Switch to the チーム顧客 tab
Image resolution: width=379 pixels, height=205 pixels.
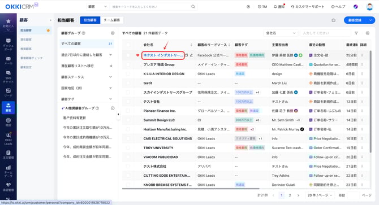coord(111,20)
